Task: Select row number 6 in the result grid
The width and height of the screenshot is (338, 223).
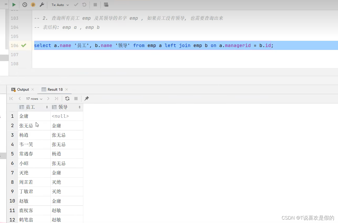Action: pos(12,163)
